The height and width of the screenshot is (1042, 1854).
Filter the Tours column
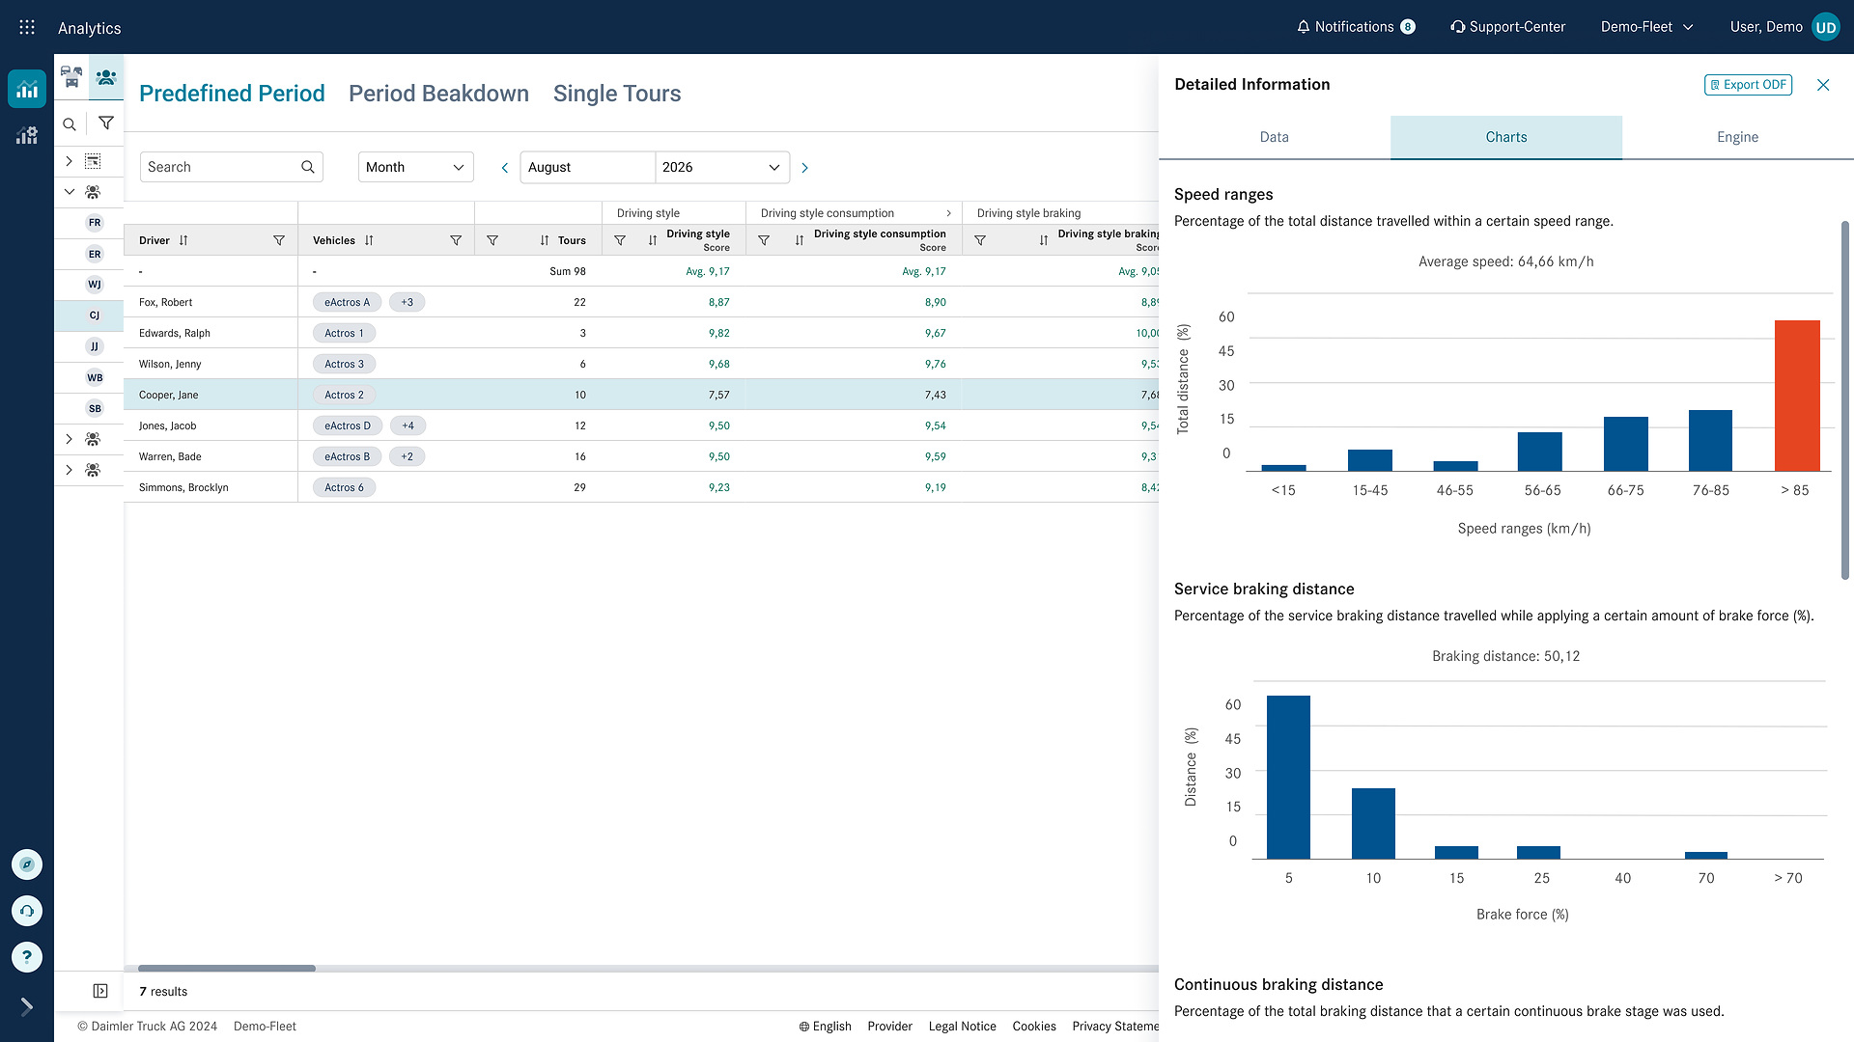pos(492,240)
